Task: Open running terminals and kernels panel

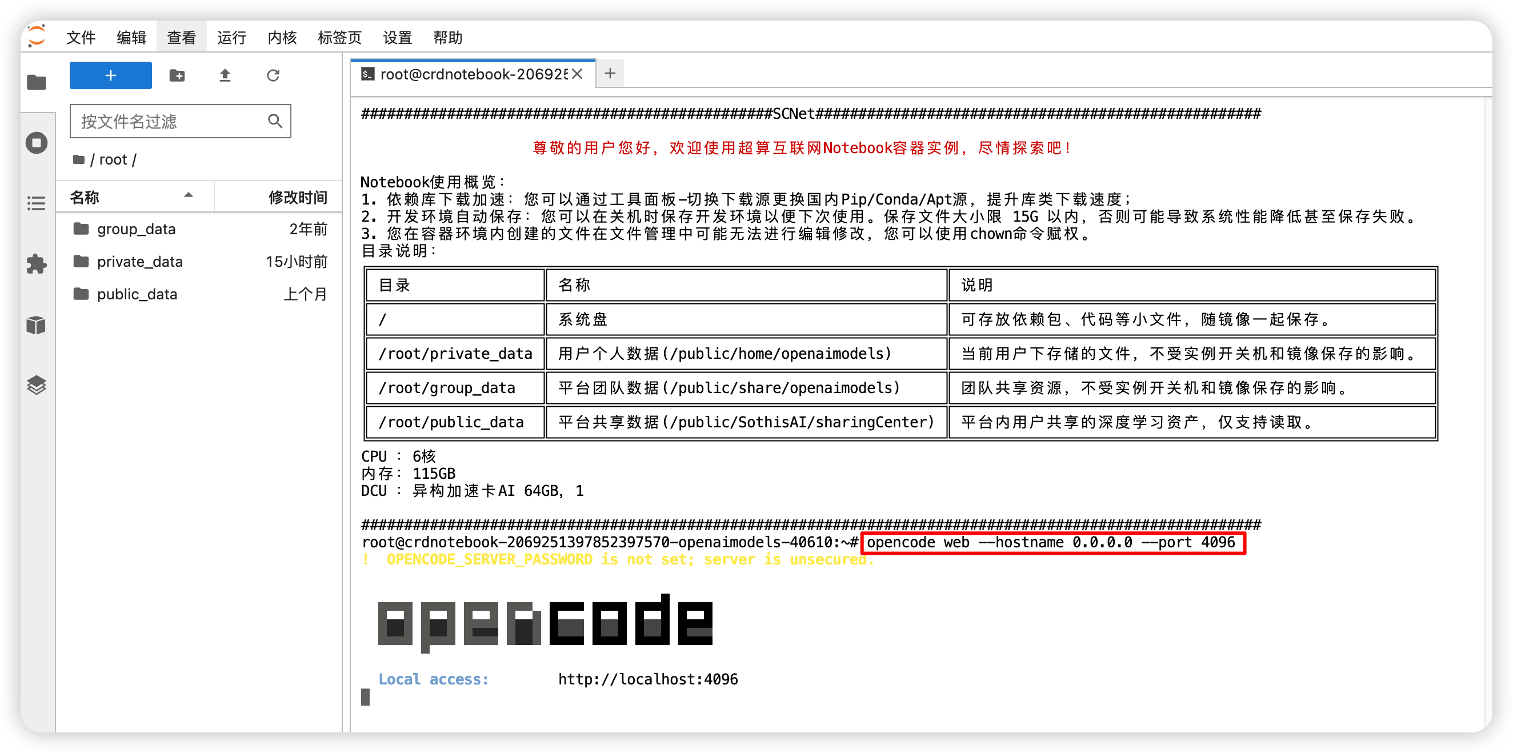Action: 37,143
